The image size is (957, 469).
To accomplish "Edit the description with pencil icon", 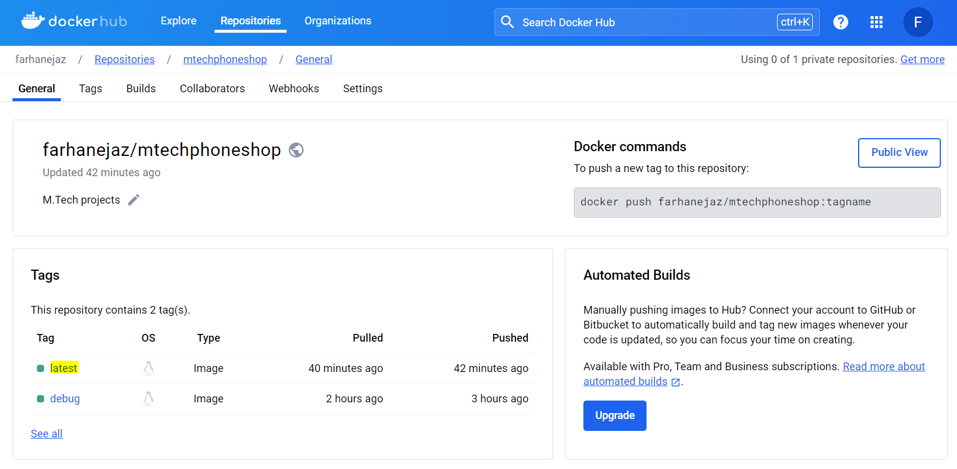I will 134,200.
